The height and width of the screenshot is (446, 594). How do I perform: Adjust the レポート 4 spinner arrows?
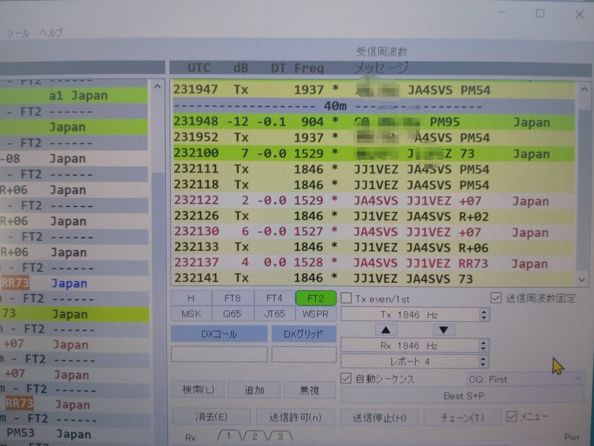pyautogui.click(x=484, y=361)
